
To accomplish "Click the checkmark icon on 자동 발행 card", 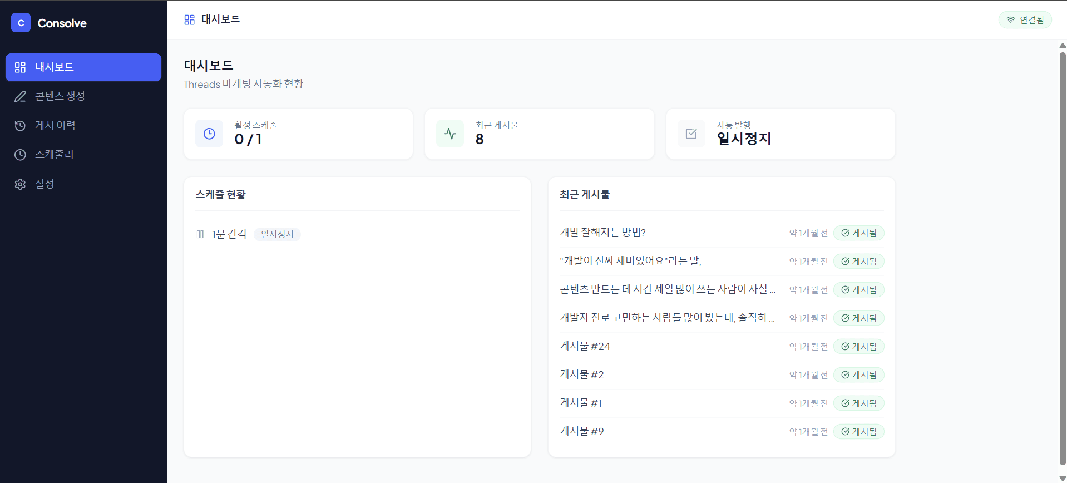I will tap(691, 134).
